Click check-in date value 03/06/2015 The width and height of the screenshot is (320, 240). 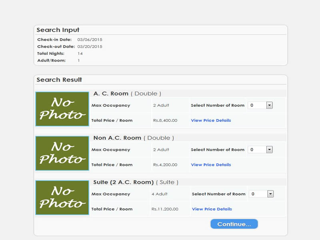pos(90,40)
